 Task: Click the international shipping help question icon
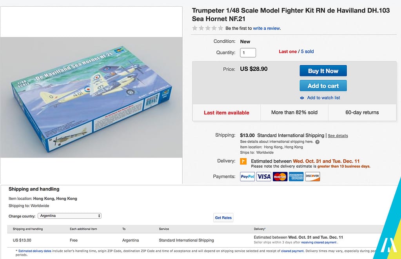[x=318, y=142]
